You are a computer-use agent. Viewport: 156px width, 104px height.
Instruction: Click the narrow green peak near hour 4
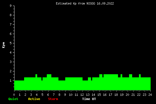pyautogui.click(x=36, y=76)
